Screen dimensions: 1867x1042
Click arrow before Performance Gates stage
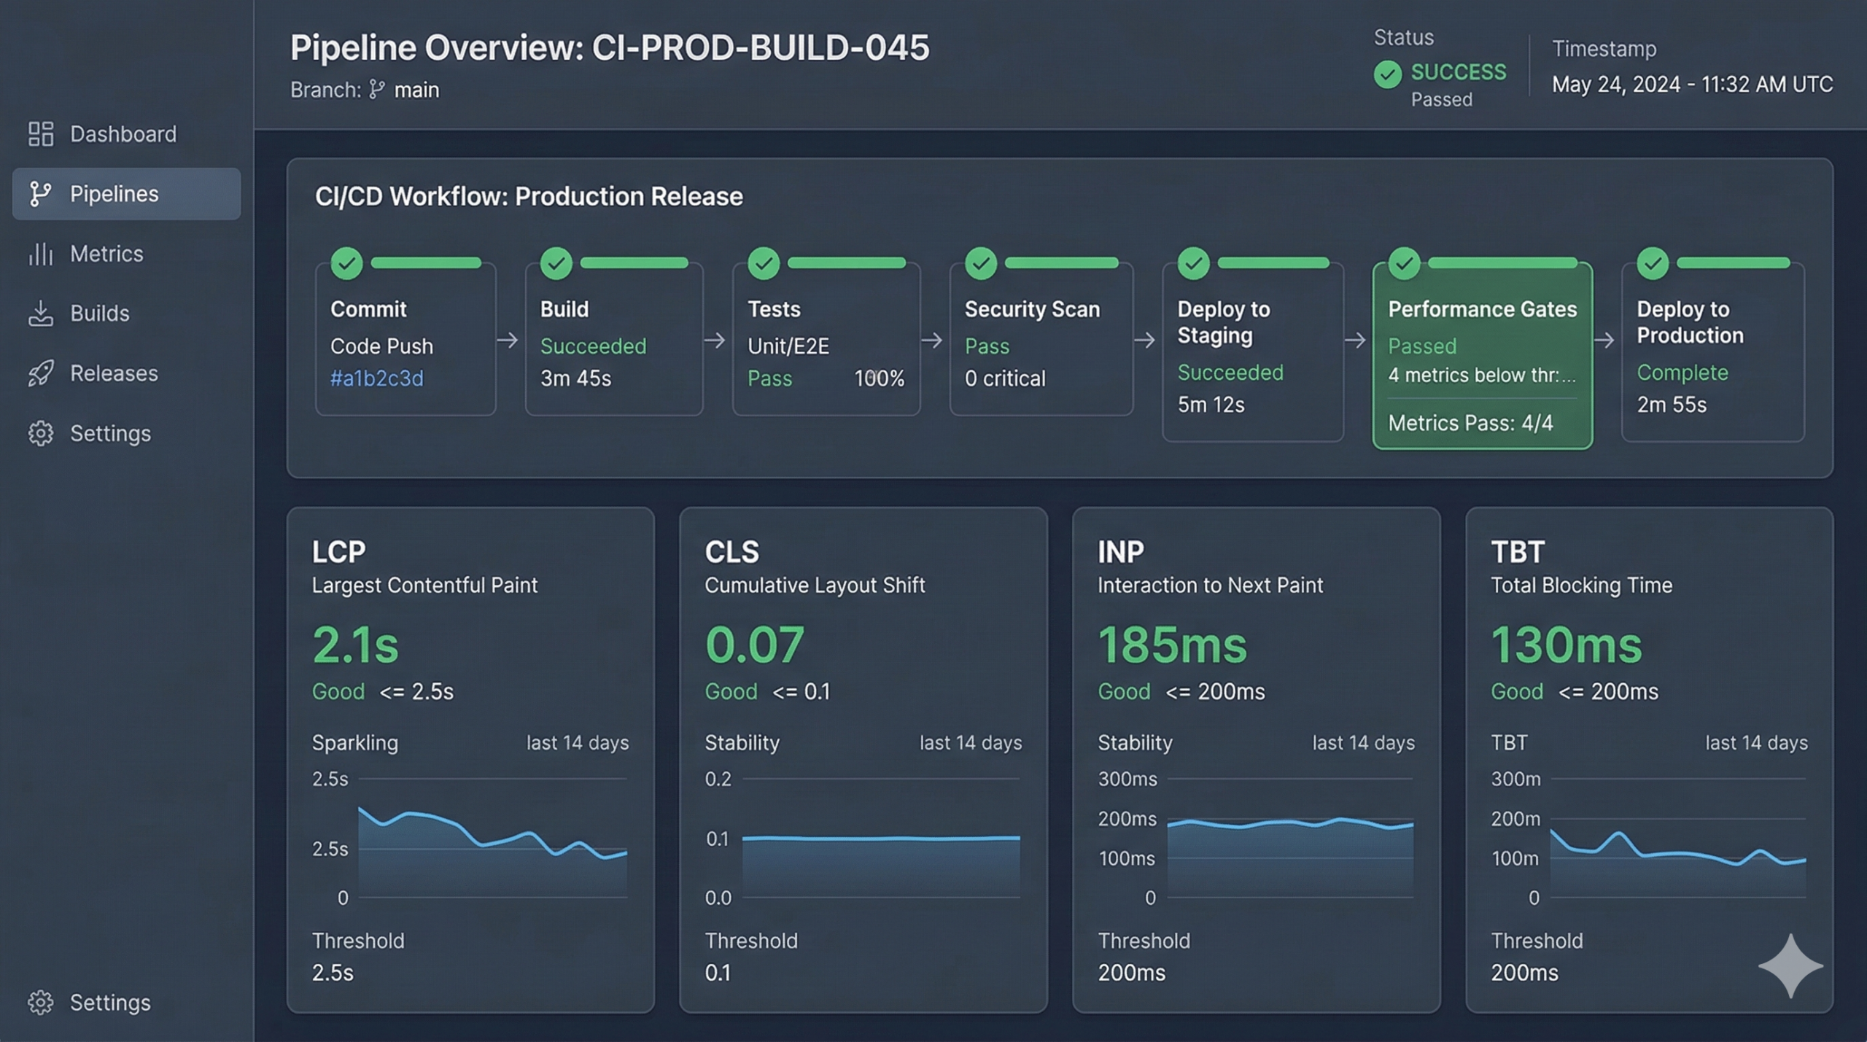[1355, 341]
